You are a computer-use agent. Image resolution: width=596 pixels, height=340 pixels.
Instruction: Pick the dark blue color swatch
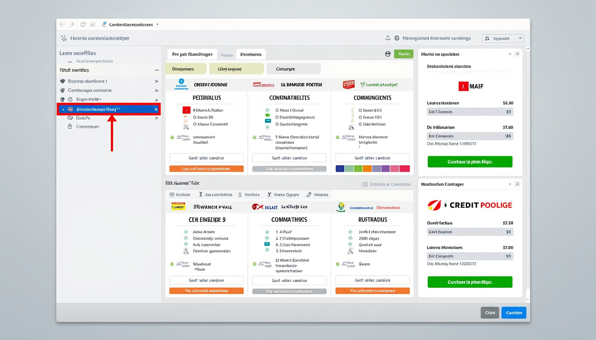click(340, 169)
